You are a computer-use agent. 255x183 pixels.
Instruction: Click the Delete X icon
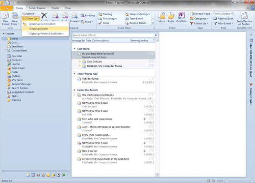click(x=44, y=16)
